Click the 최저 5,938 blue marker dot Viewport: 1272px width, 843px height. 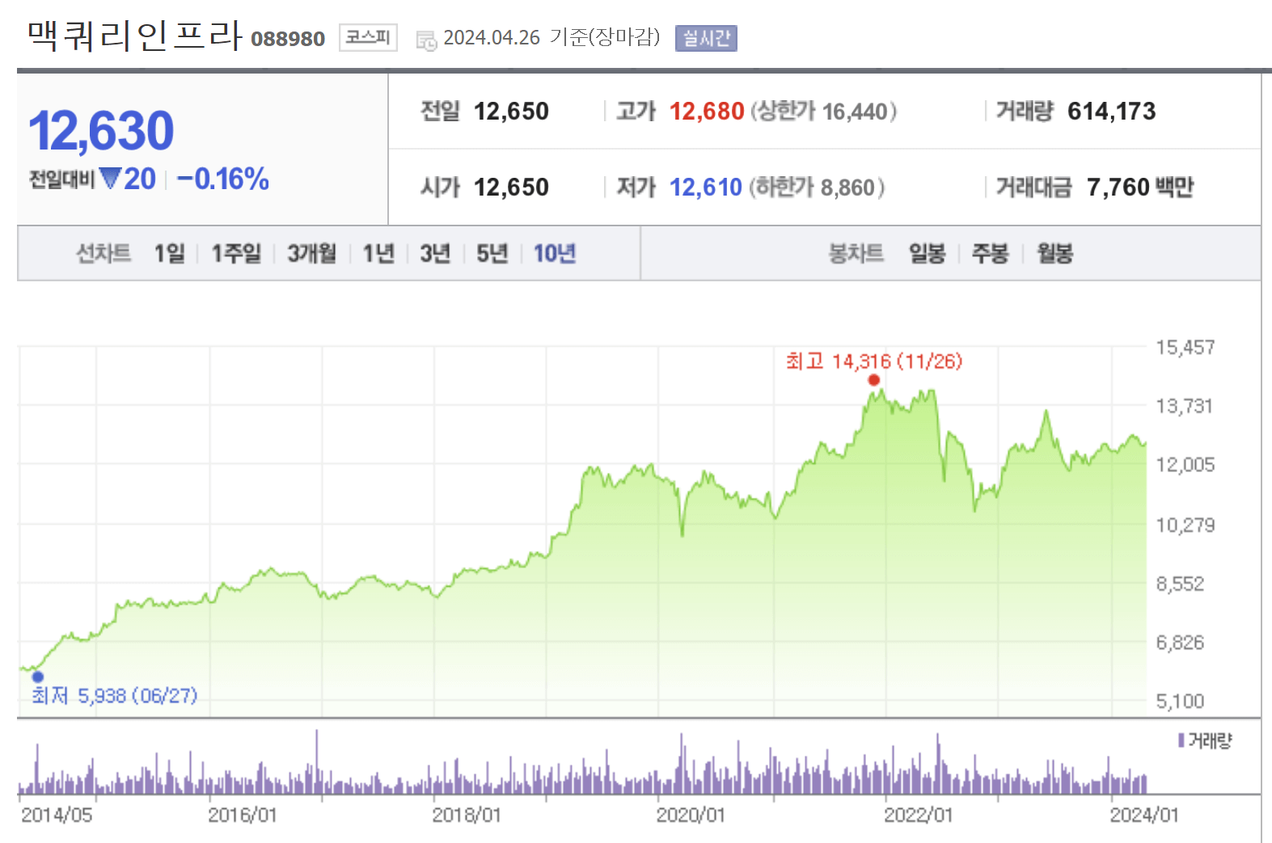point(37,677)
